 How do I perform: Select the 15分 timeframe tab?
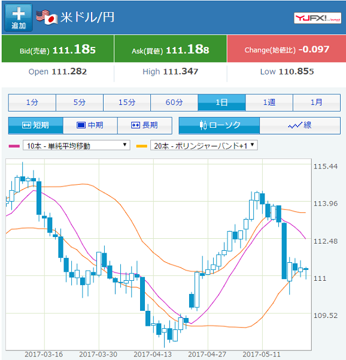(127, 103)
